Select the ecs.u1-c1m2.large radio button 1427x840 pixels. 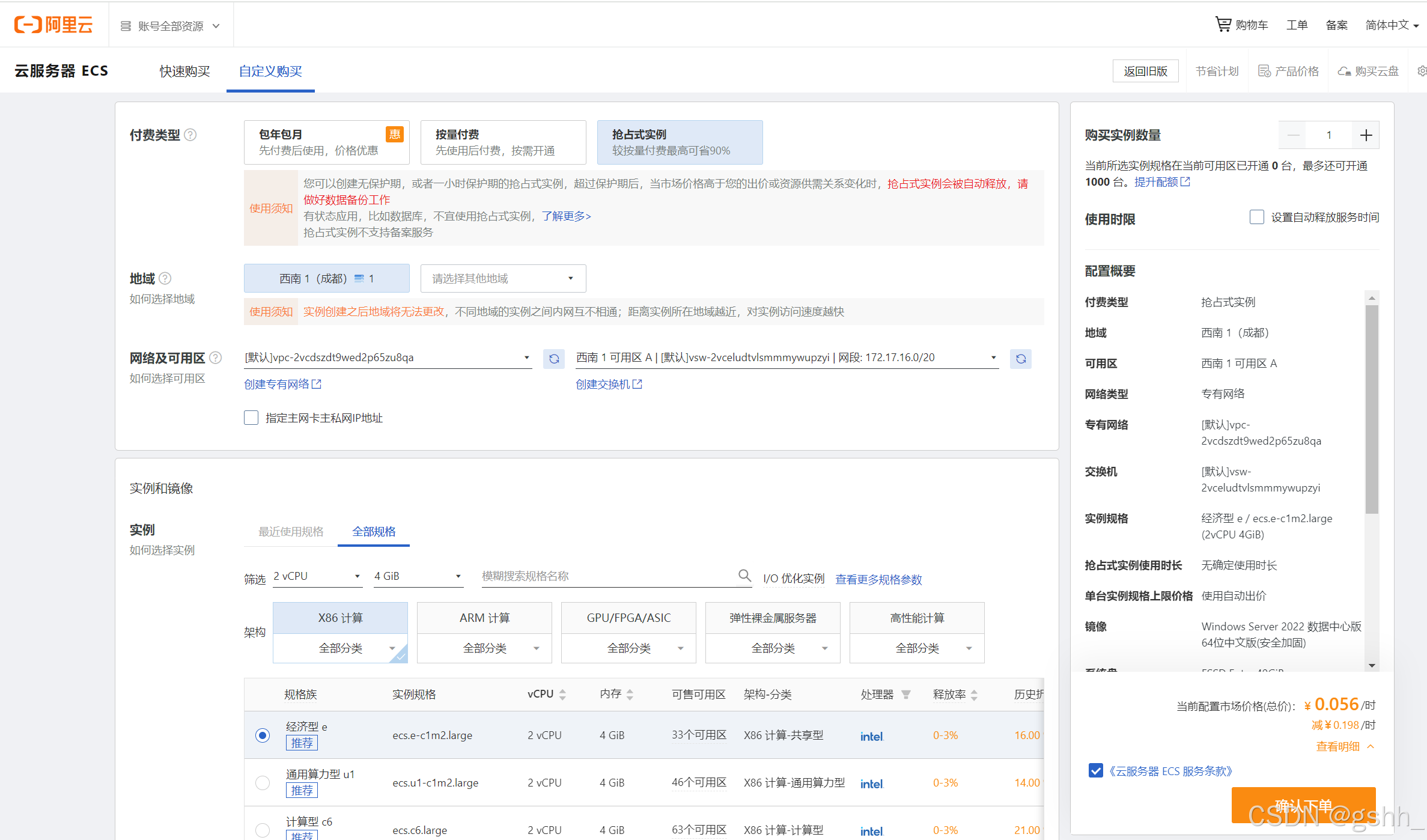tap(263, 782)
